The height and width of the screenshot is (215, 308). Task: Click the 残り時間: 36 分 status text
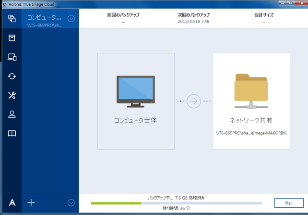[176, 208]
